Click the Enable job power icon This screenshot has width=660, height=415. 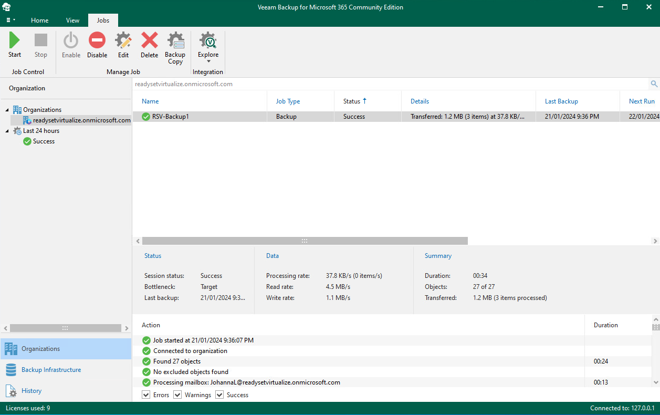coord(71,40)
